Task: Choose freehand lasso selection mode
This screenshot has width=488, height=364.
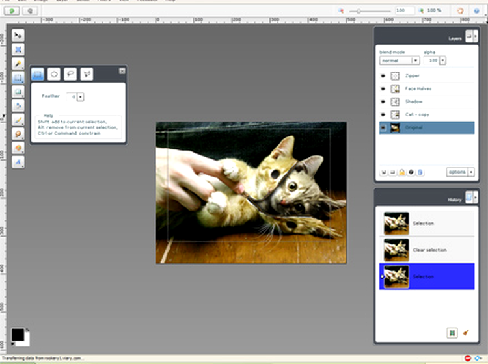Action: [70, 74]
